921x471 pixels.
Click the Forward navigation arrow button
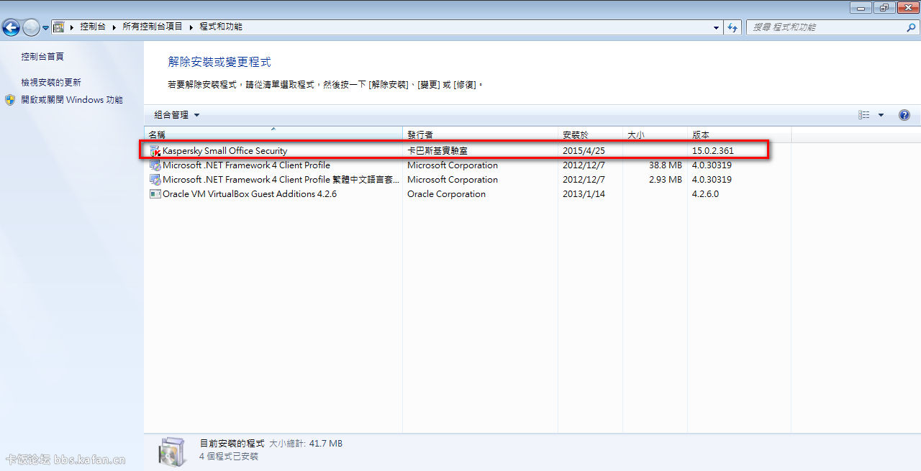point(31,27)
